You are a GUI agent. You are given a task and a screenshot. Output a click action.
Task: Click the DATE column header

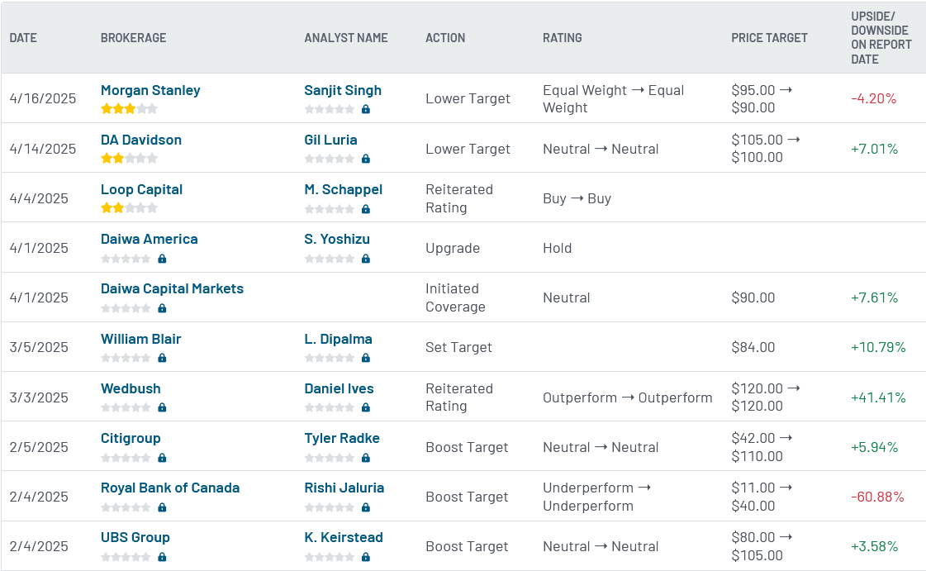tap(23, 38)
